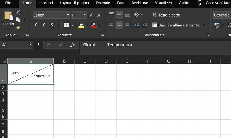Decrease indent icon
The image size is (231, 138).
pyautogui.click(x=137, y=25)
